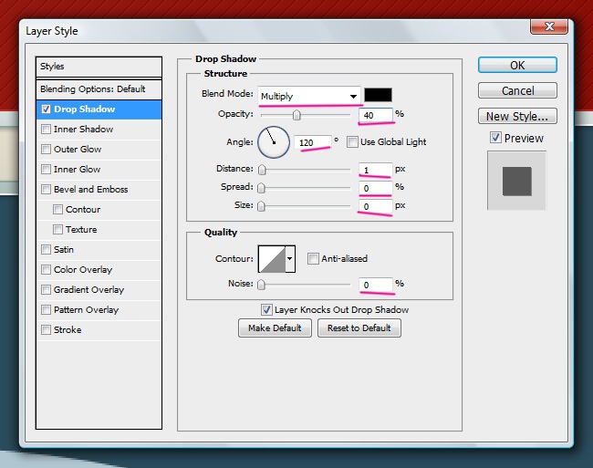This screenshot has width=593, height=468.
Task: Click the Opacity slider handle
Action: coord(296,115)
